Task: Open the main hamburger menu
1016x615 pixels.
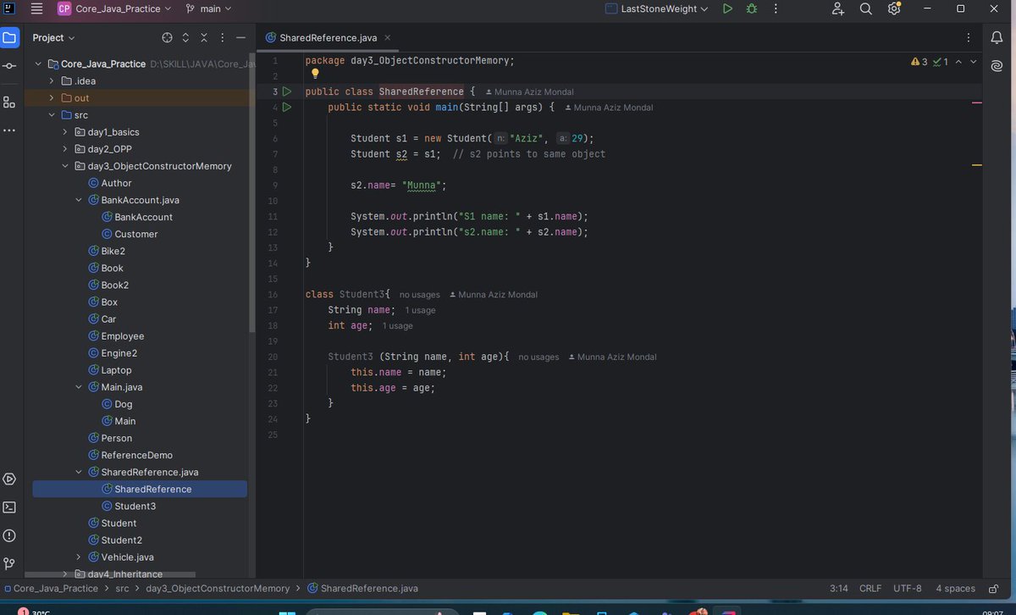Action: click(36, 8)
